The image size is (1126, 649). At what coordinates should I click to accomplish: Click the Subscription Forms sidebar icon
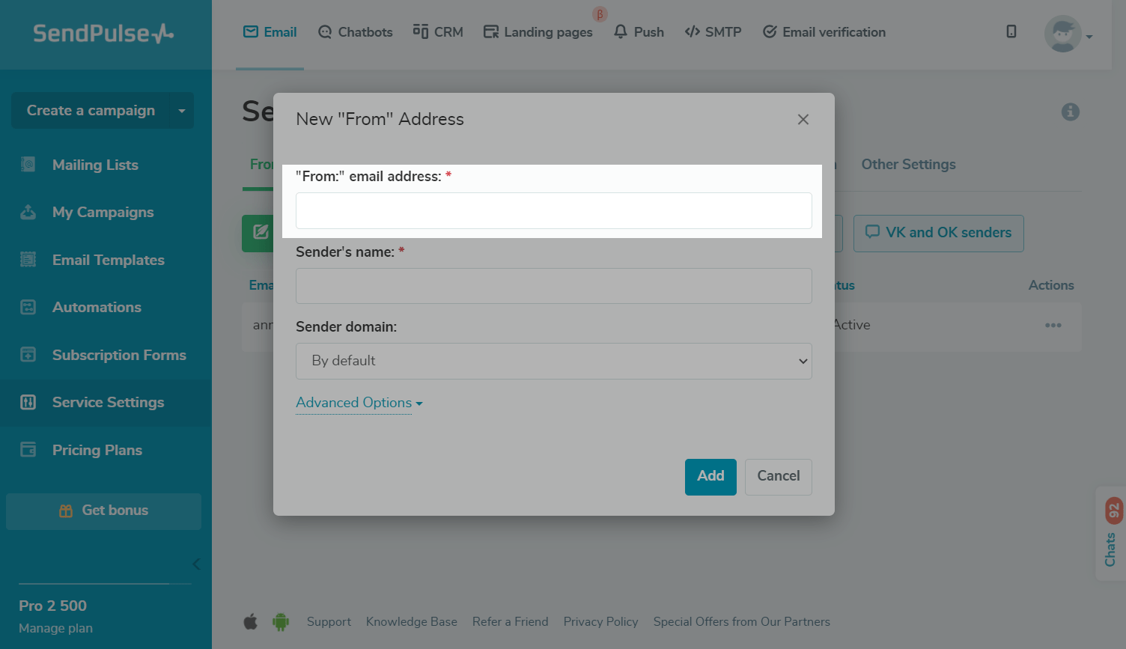pyautogui.click(x=28, y=355)
